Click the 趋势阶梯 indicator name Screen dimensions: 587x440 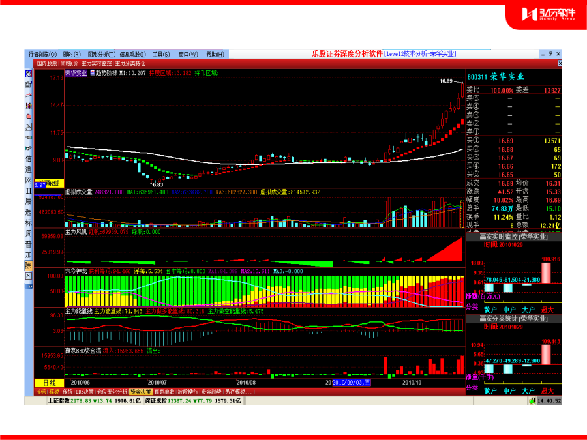click(x=106, y=73)
